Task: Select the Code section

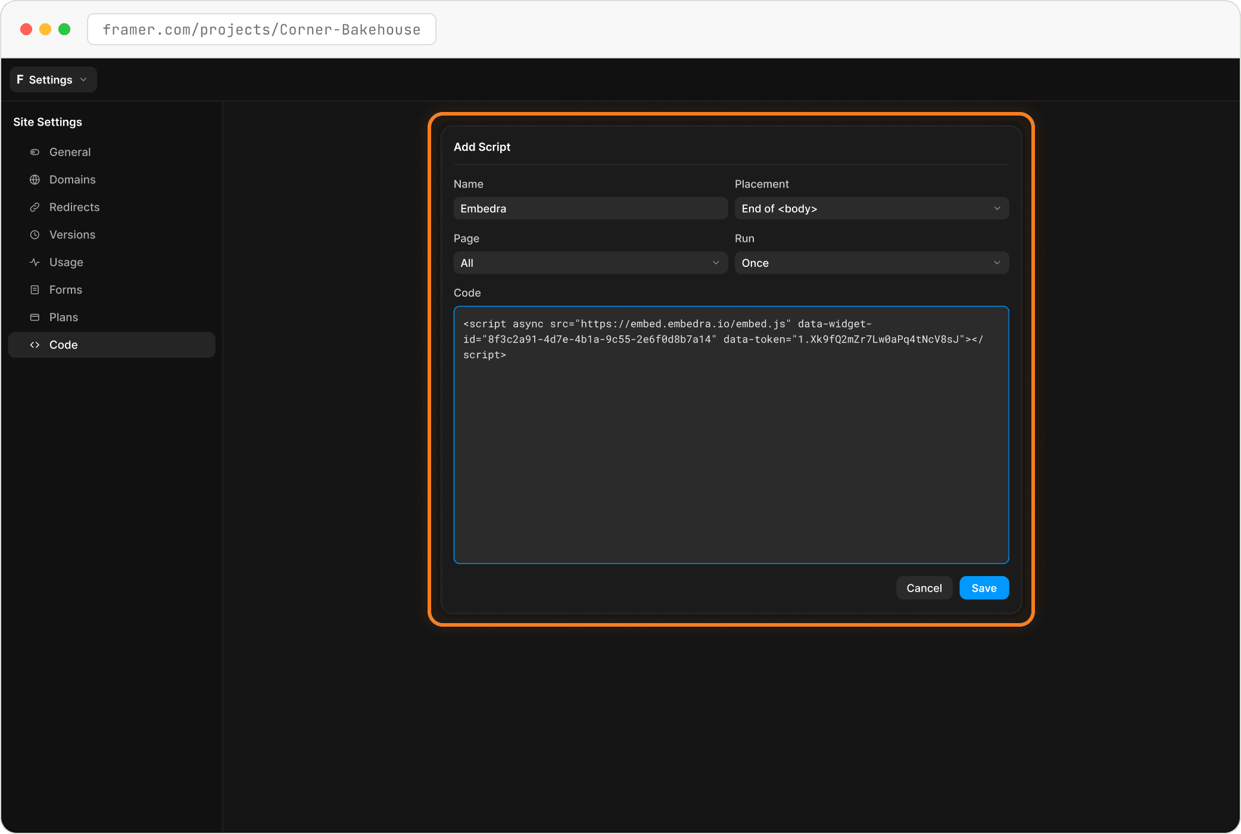Action: point(111,345)
